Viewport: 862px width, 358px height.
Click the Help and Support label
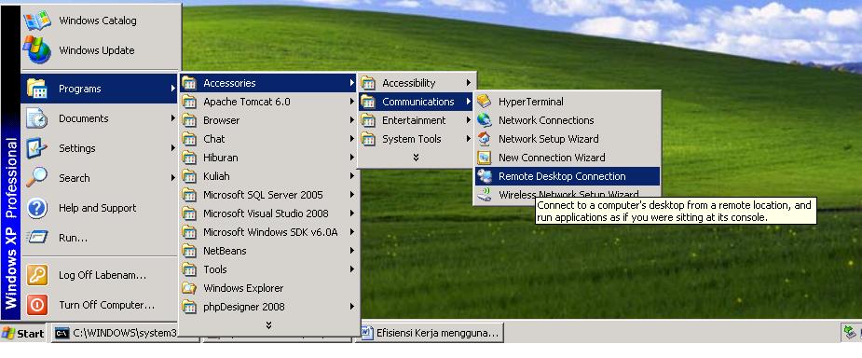click(x=98, y=208)
